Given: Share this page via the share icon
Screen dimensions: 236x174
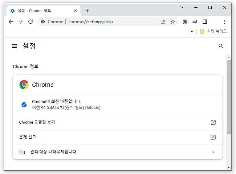Looking at the screenshot, I should pyautogui.click(x=163, y=22).
